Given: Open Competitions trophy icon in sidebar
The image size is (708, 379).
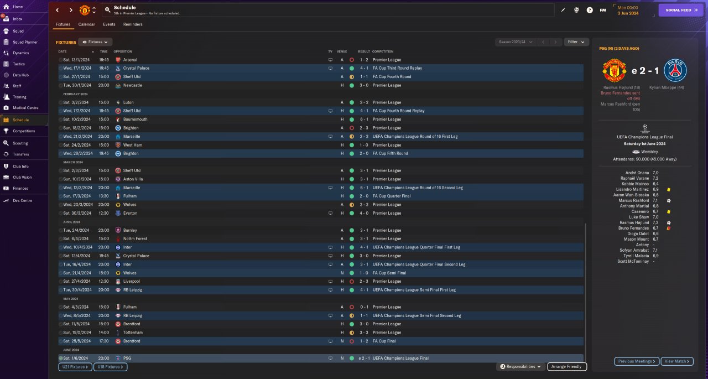Looking at the screenshot, I should [6, 131].
